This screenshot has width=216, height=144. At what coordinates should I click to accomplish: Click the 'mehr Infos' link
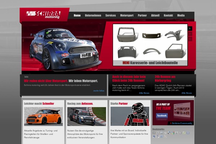[99, 91]
